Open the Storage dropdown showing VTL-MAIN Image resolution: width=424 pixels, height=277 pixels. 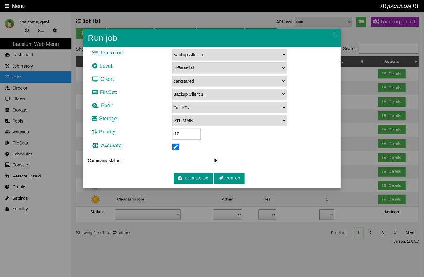[229, 121]
